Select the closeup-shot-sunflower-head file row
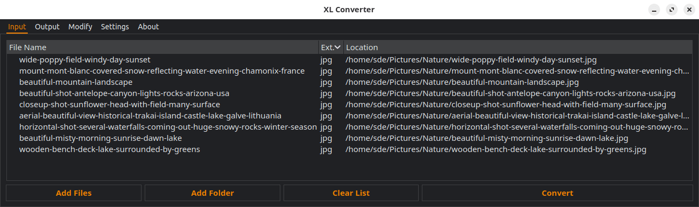 tap(349, 105)
